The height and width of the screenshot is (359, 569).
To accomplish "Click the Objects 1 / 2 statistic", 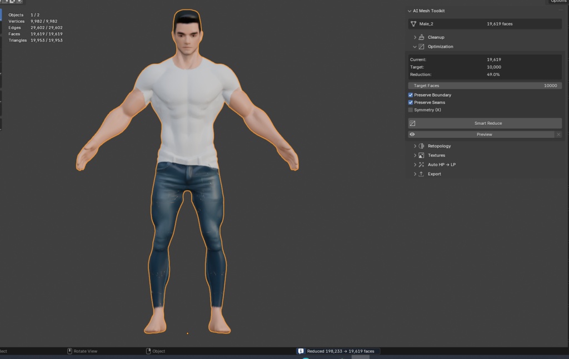I will pos(24,15).
